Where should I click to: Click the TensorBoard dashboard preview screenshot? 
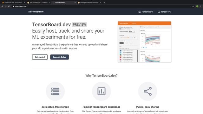point(144,42)
